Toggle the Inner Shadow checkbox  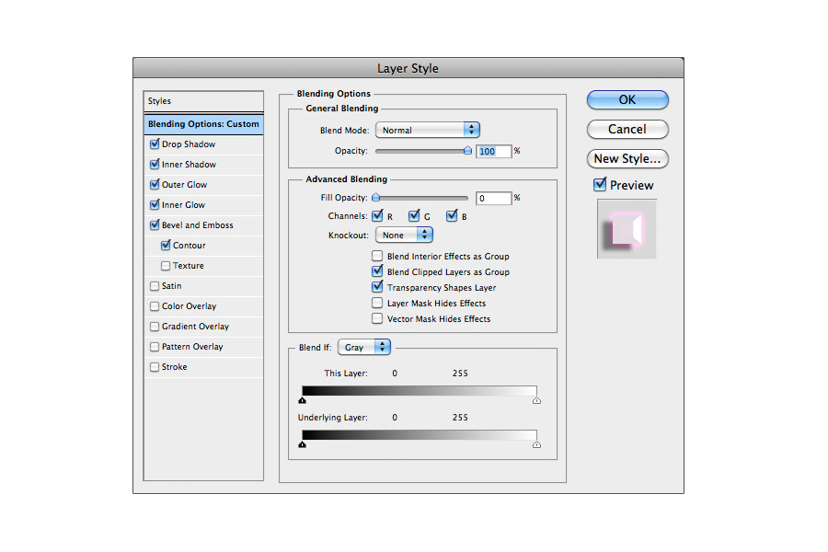click(155, 165)
